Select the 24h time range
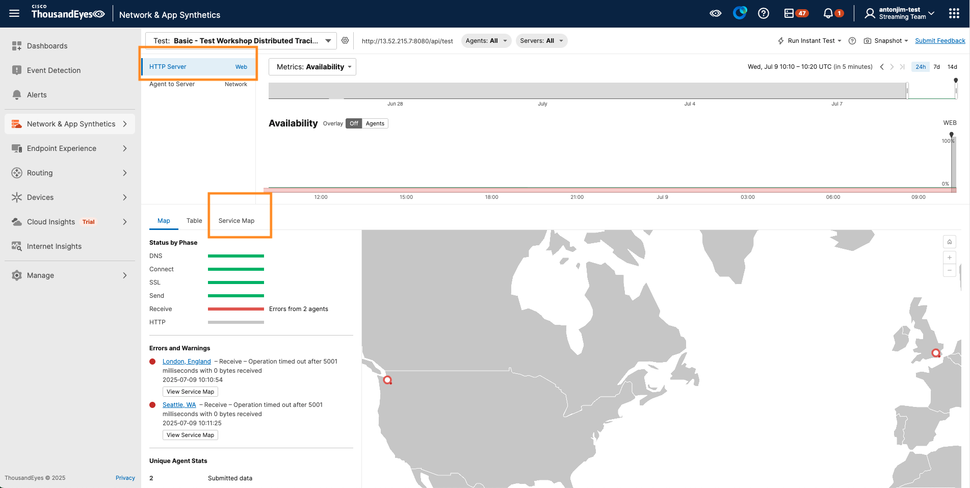Screen dimensions: 970x488 [921, 67]
